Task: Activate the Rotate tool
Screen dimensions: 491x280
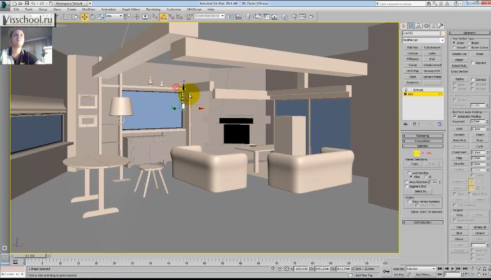Action: [x=93, y=17]
